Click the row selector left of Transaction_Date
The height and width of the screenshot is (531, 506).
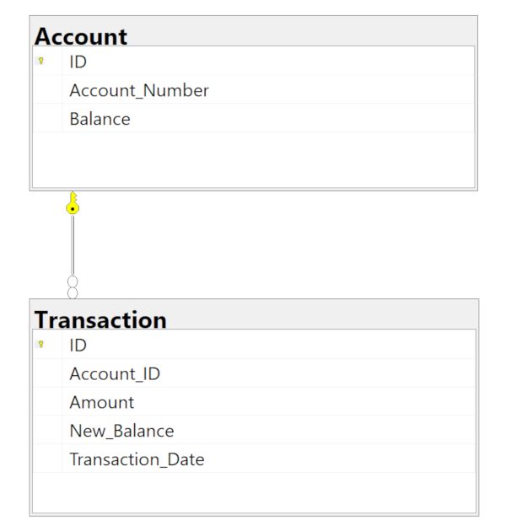tap(48, 459)
